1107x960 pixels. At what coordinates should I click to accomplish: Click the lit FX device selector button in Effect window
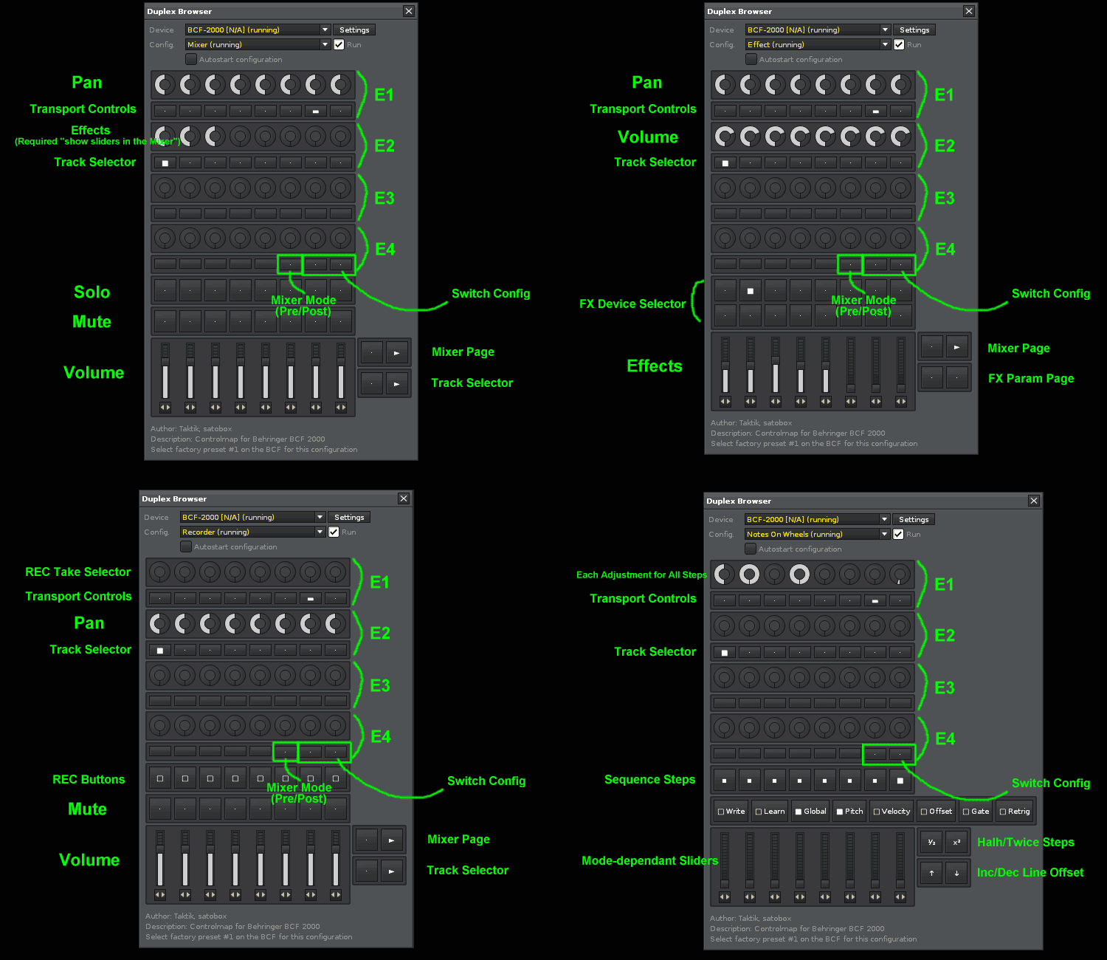(751, 291)
